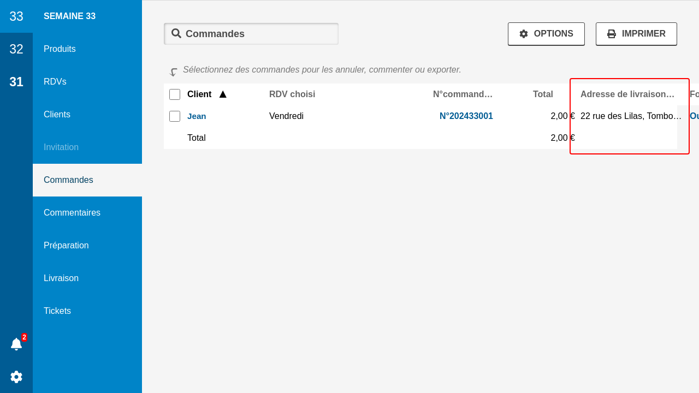Open the Clients page

coord(57,115)
